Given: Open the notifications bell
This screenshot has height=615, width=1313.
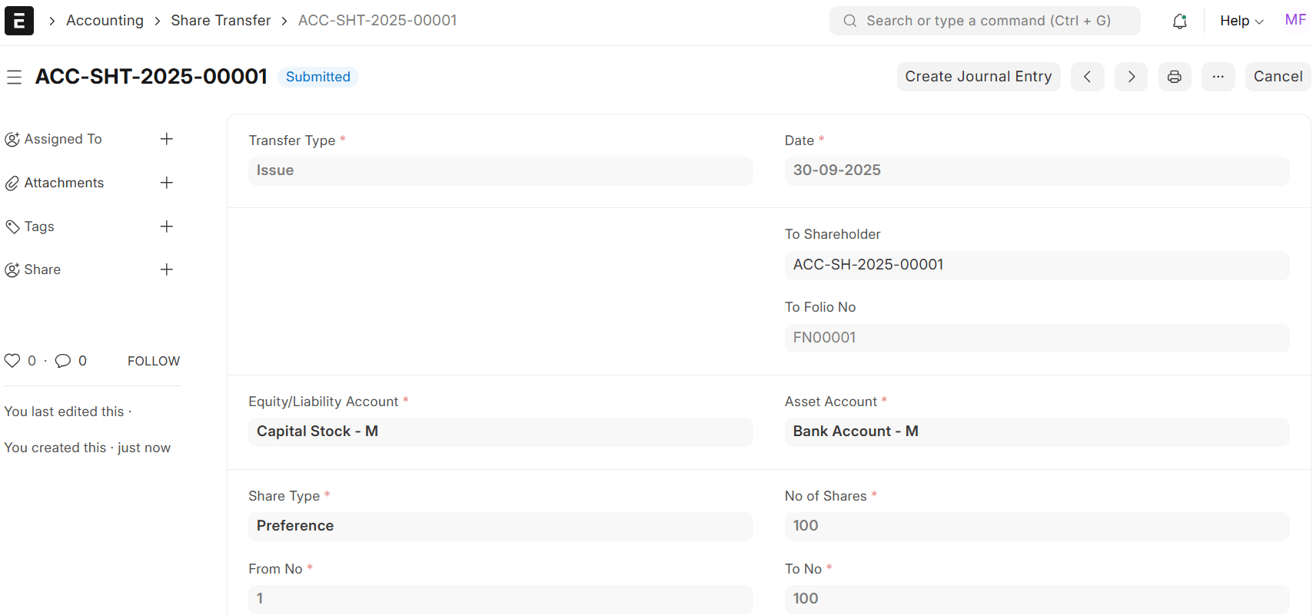Looking at the screenshot, I should [1179, 21].
